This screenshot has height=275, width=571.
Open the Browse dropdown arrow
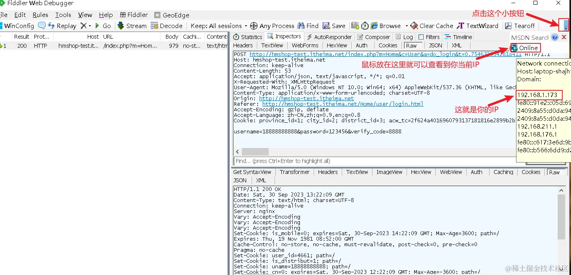[406, 26]
